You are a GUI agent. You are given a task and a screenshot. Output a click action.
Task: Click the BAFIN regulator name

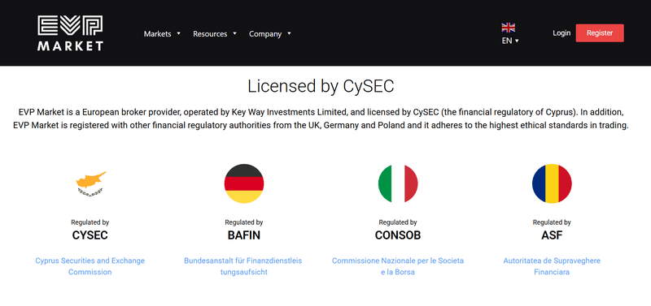tap(244, 235)
